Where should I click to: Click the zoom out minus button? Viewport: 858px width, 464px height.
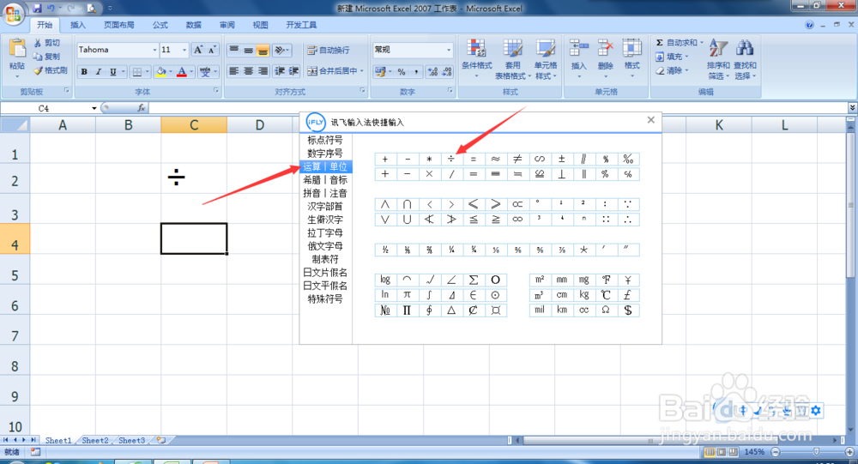[x=776, y=452]
